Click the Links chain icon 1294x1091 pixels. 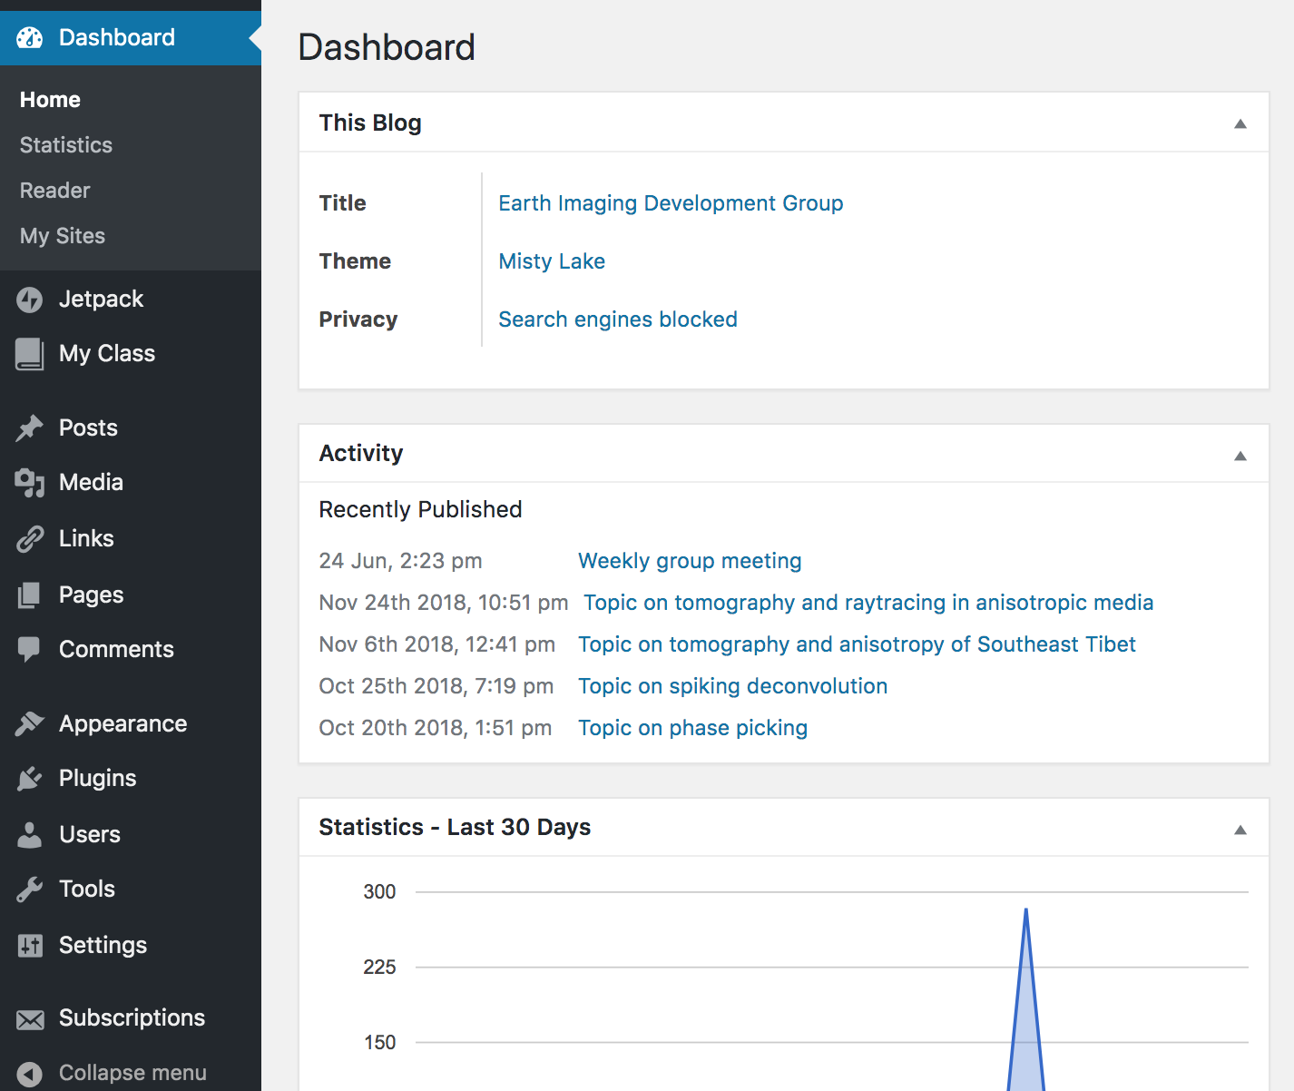point(30,539)
